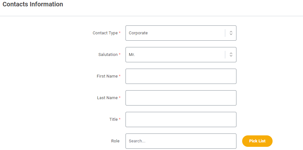Click the First Name label
303x150 pixels.
[107, 76]
